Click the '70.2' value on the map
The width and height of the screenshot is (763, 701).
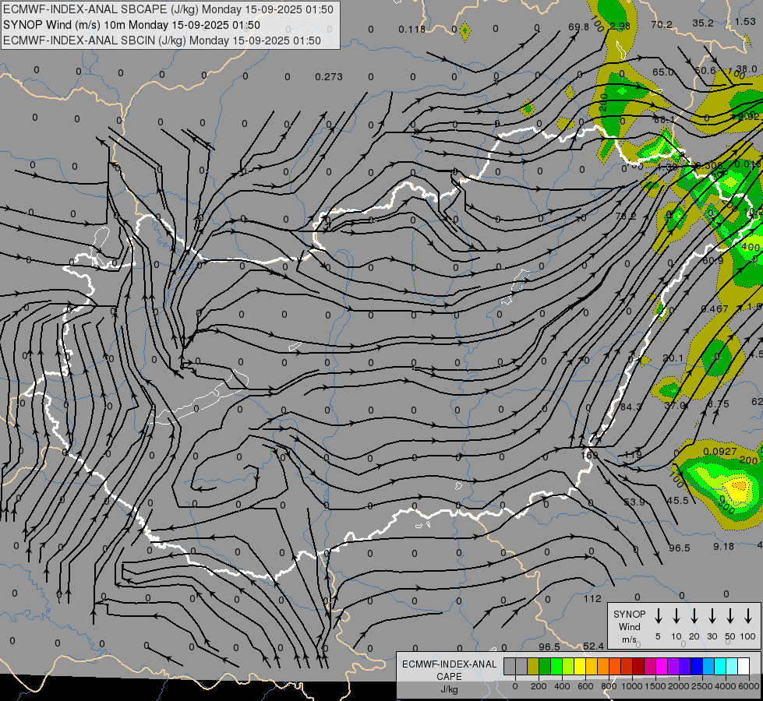662,25
